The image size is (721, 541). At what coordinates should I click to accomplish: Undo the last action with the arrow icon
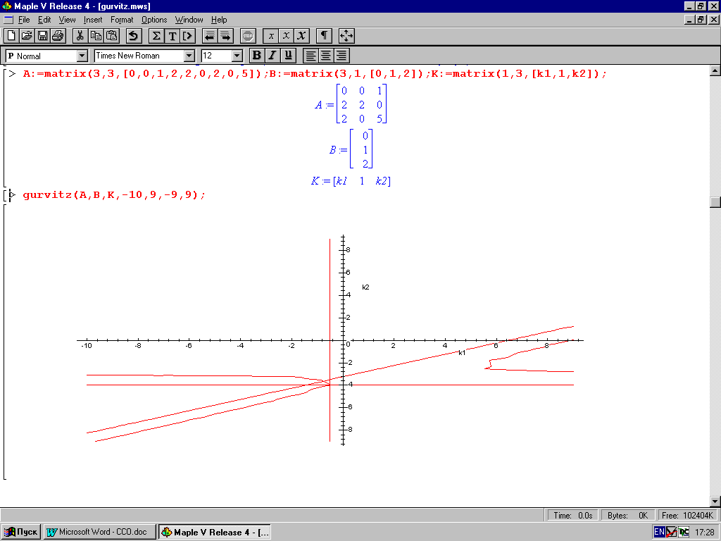coord(134,36)
